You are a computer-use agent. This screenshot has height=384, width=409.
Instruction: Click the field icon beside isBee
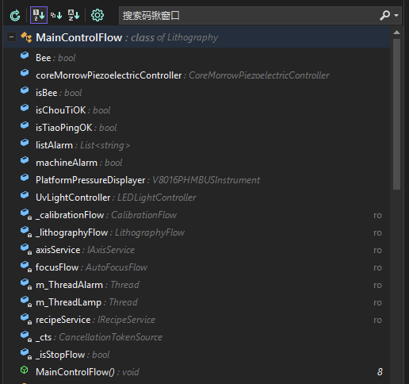pos(25,90)
